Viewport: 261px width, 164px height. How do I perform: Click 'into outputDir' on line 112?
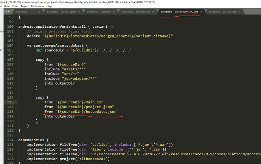pyautogui.click(x=60, y=83)
